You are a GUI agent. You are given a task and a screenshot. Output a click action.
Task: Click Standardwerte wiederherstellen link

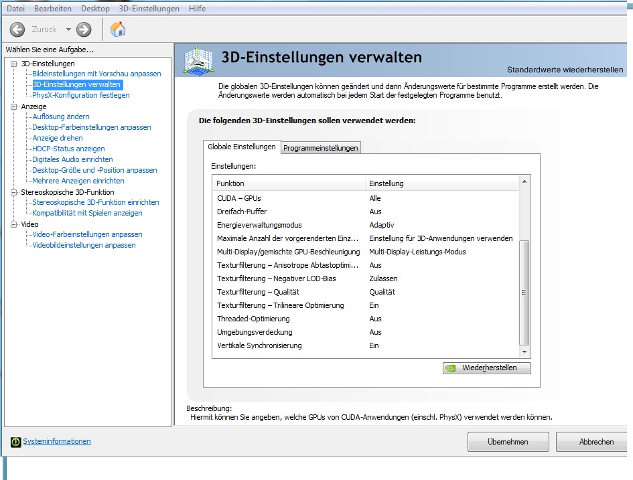point(565,70)
